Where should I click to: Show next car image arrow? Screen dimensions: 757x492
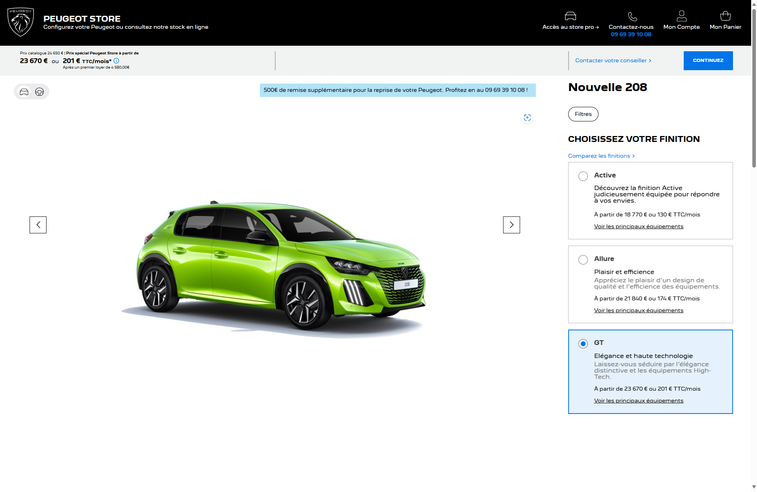(511, 225)
